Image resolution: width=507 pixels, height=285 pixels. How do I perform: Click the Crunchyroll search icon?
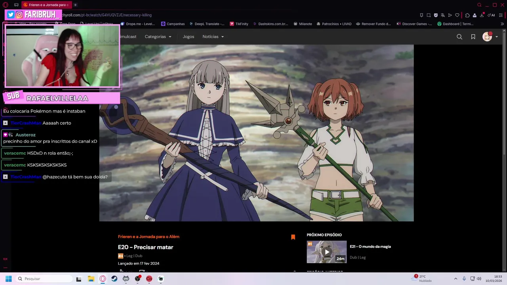tap(459, 36)
